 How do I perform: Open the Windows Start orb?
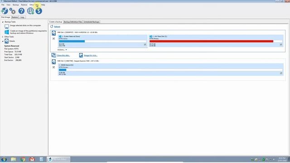click(4, 159)
